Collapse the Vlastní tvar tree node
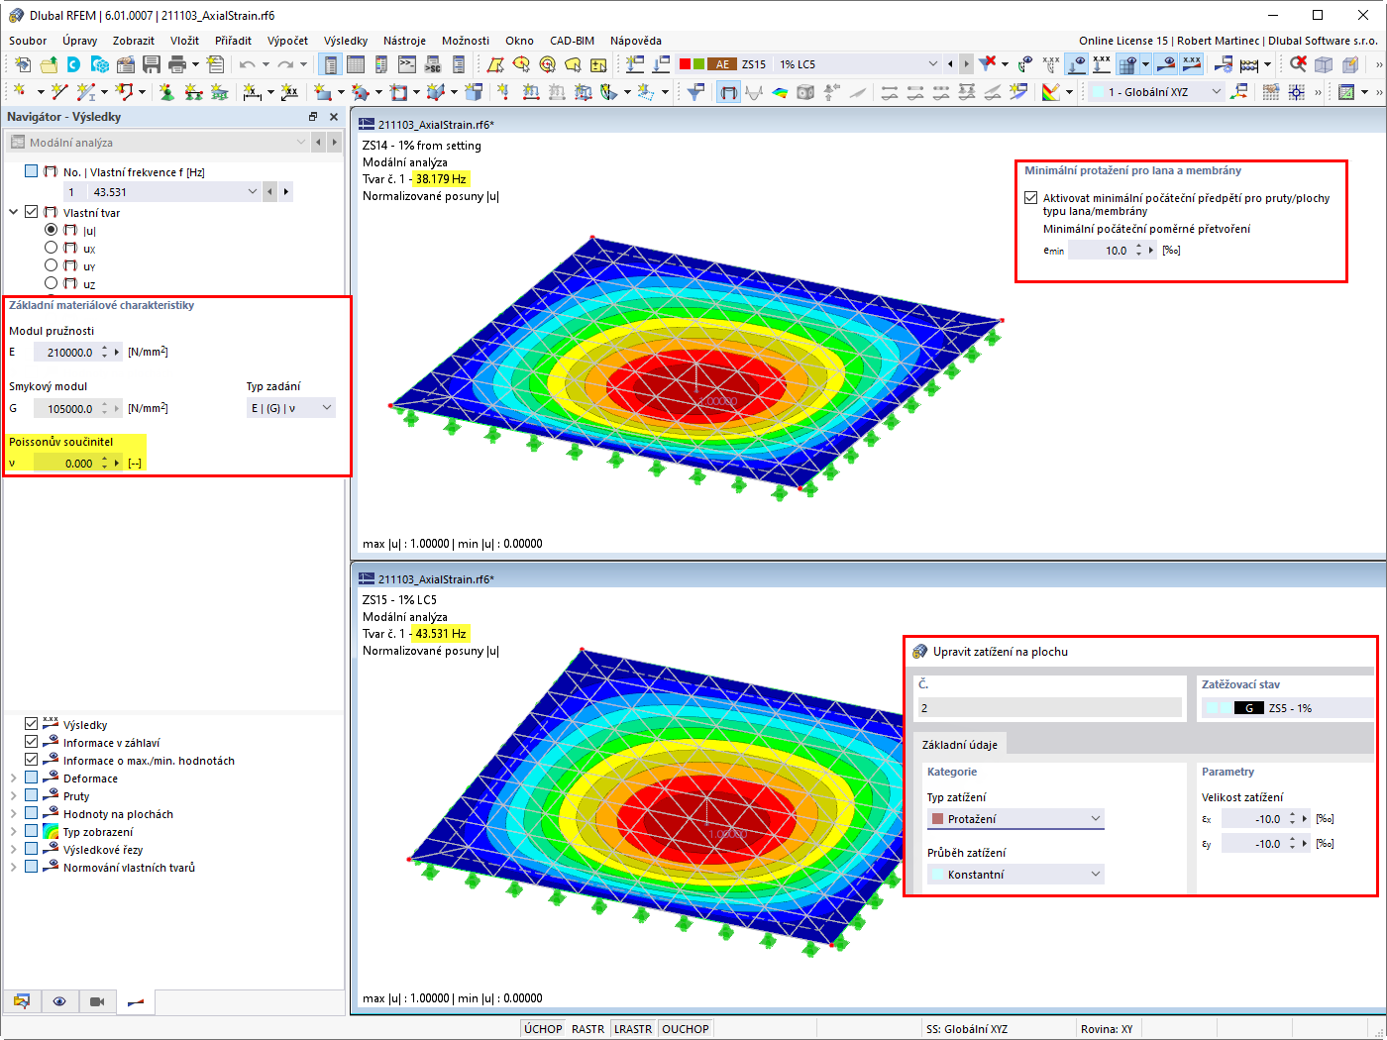This screenshot has width=1387, height=1040. pyautogui.click(x=13, y=212)
